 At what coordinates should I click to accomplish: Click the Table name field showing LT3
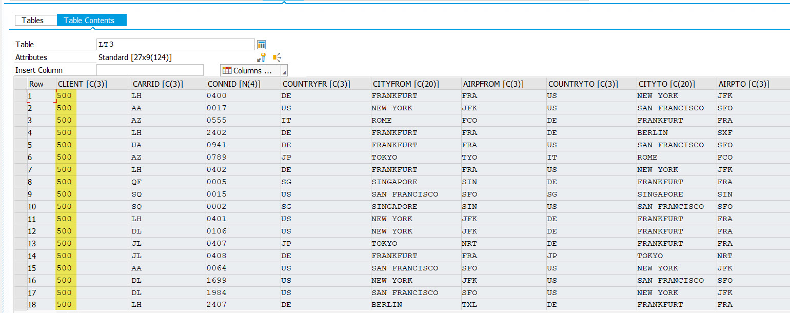175,44
